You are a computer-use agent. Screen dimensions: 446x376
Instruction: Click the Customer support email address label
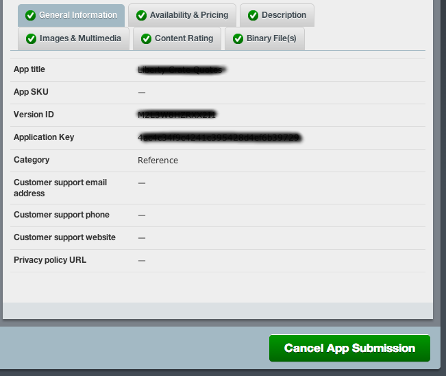click(60, 187)
